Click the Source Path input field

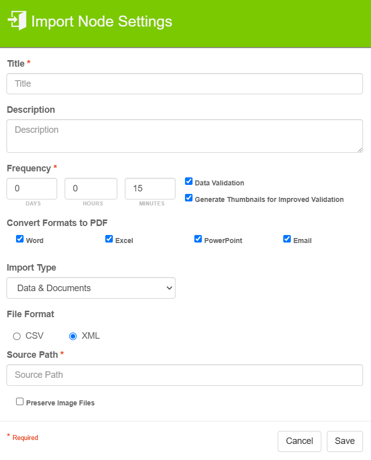(x=184, y=375)
